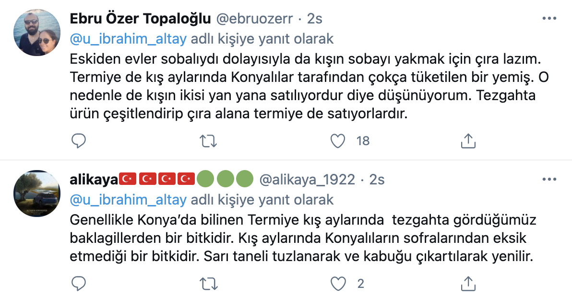Click Ebru Özer Topaloğlu's profile picture
The image size is (572, 297).
tap(37, 31)
